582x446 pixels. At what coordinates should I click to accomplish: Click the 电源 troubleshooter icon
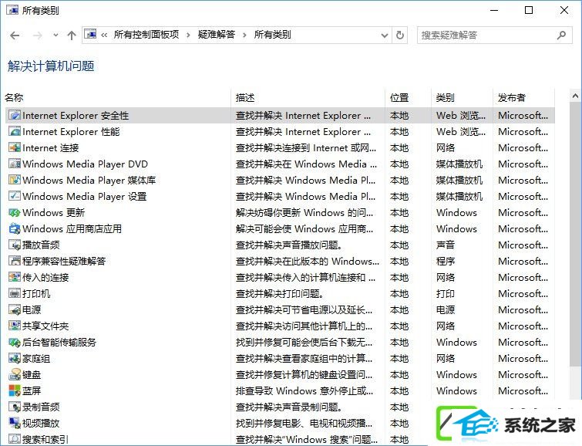pos(15,309)
